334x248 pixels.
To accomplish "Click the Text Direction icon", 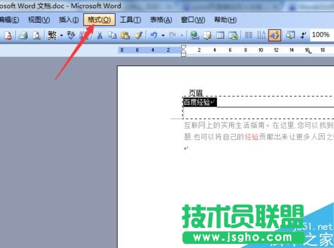I will (261, 35).
